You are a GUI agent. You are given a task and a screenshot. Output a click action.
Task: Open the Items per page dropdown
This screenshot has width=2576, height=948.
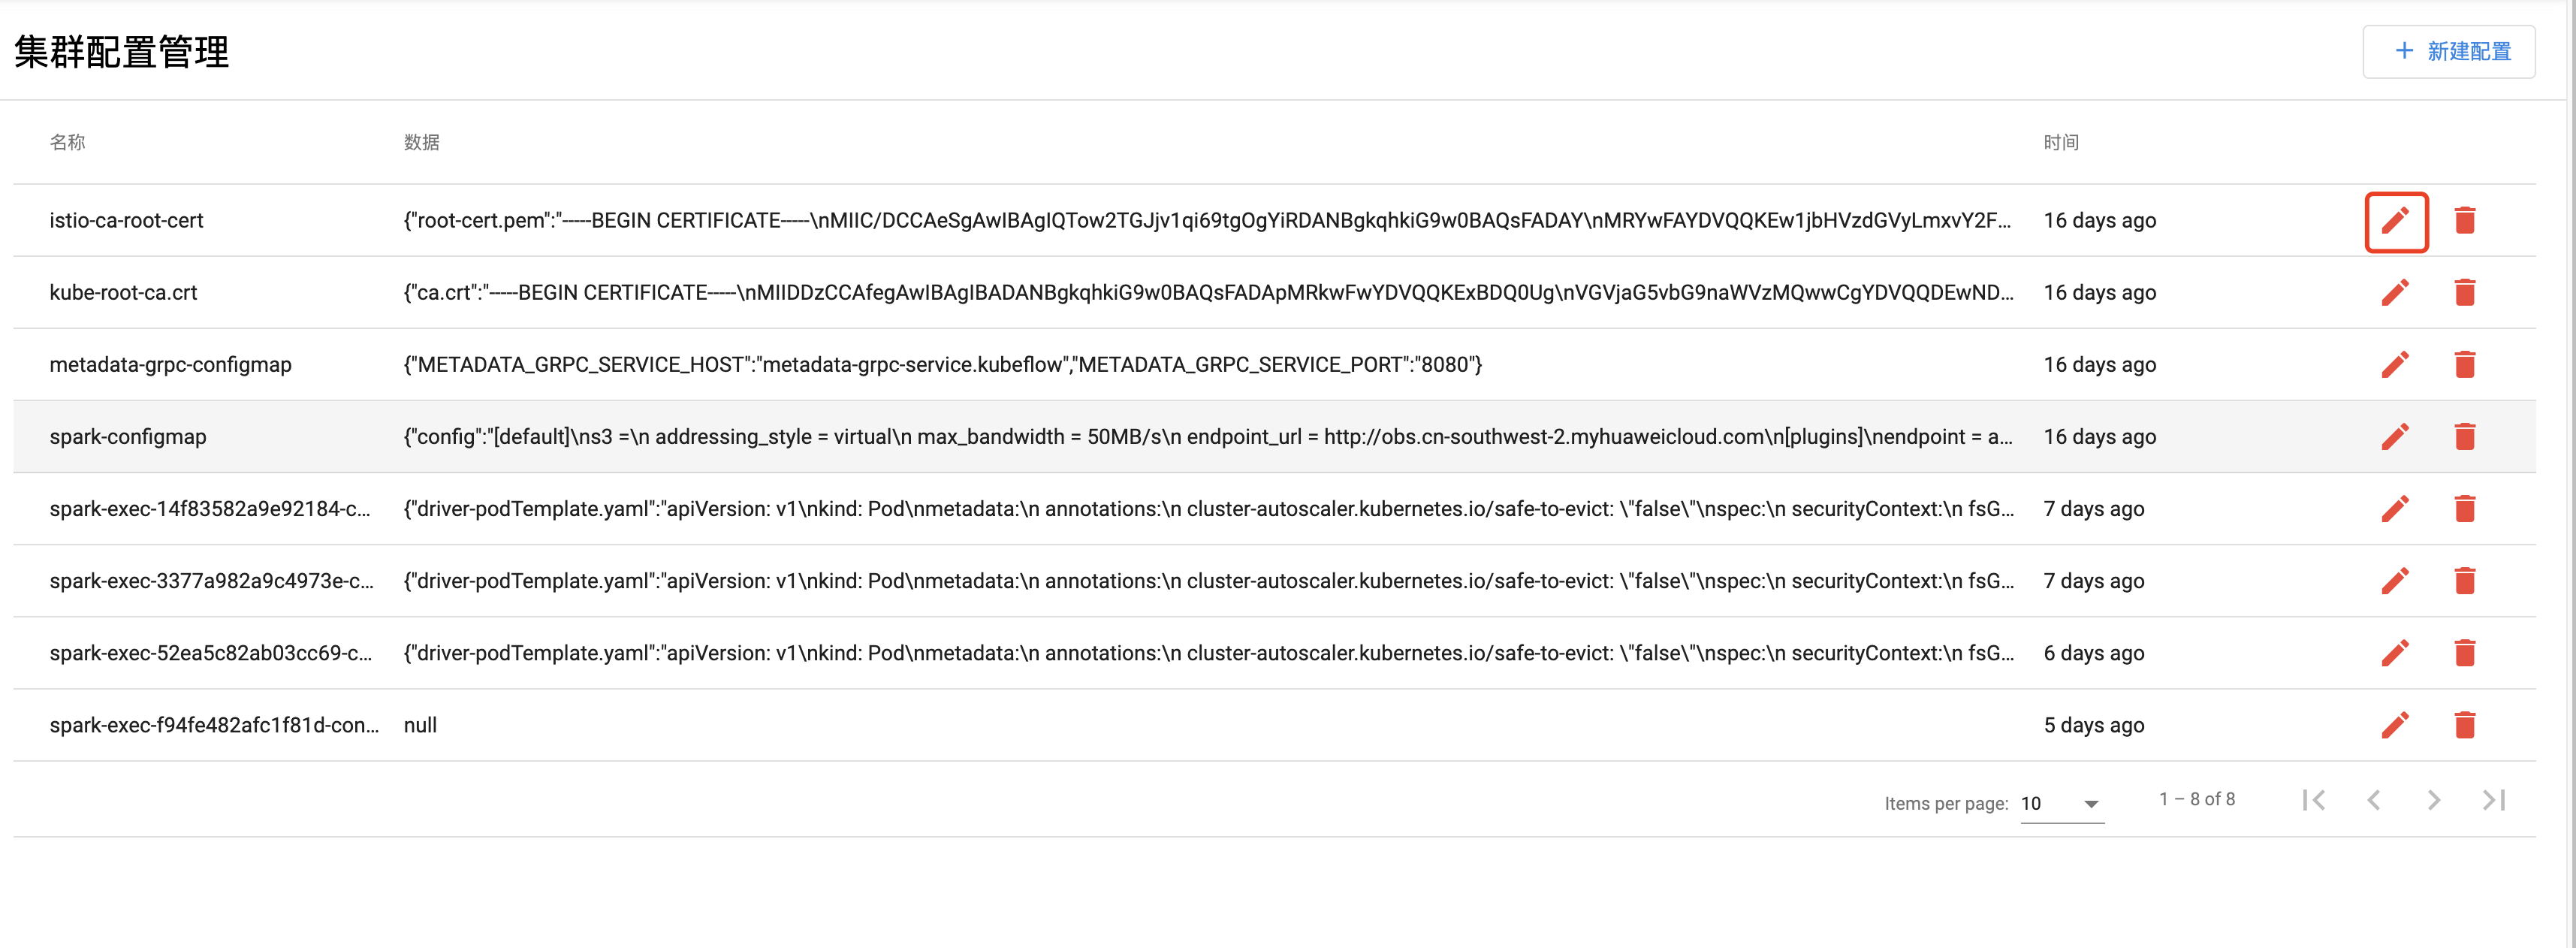click(2062, 804)
